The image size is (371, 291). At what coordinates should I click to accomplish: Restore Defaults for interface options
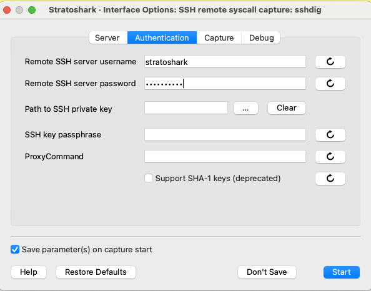click(x=96, y=272)
